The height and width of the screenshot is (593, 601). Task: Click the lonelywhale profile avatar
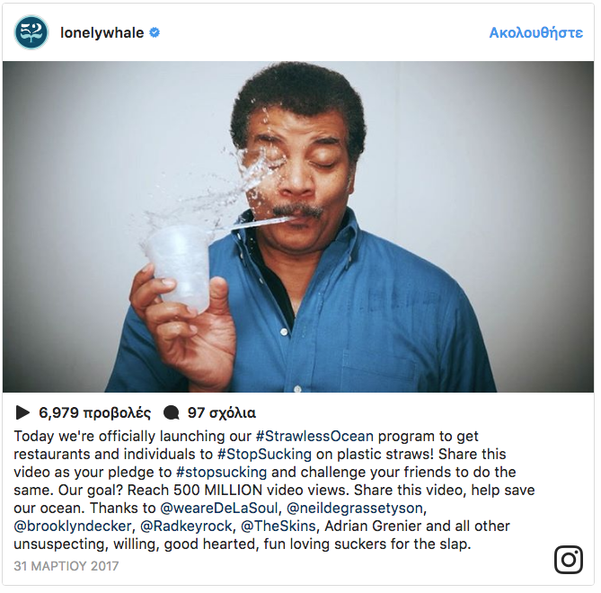31,32
